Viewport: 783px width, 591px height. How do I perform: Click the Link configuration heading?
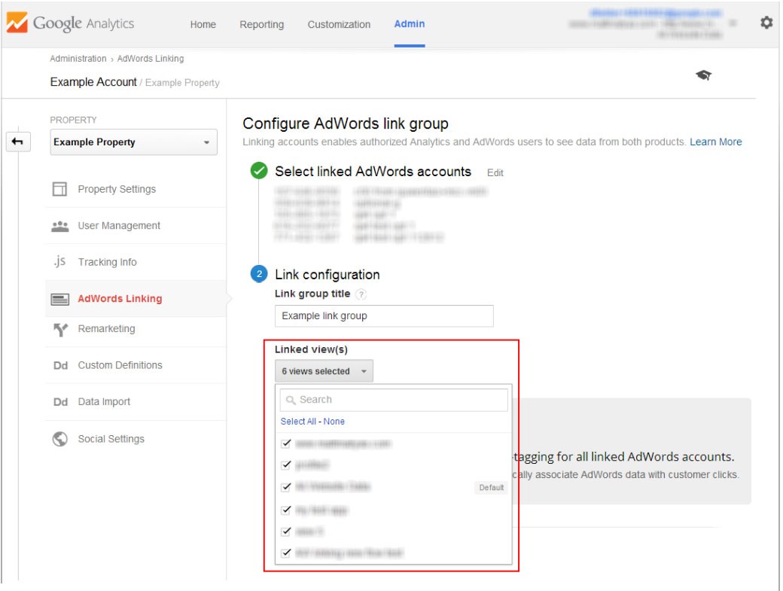pyautogui.click(x=327, y=275)
